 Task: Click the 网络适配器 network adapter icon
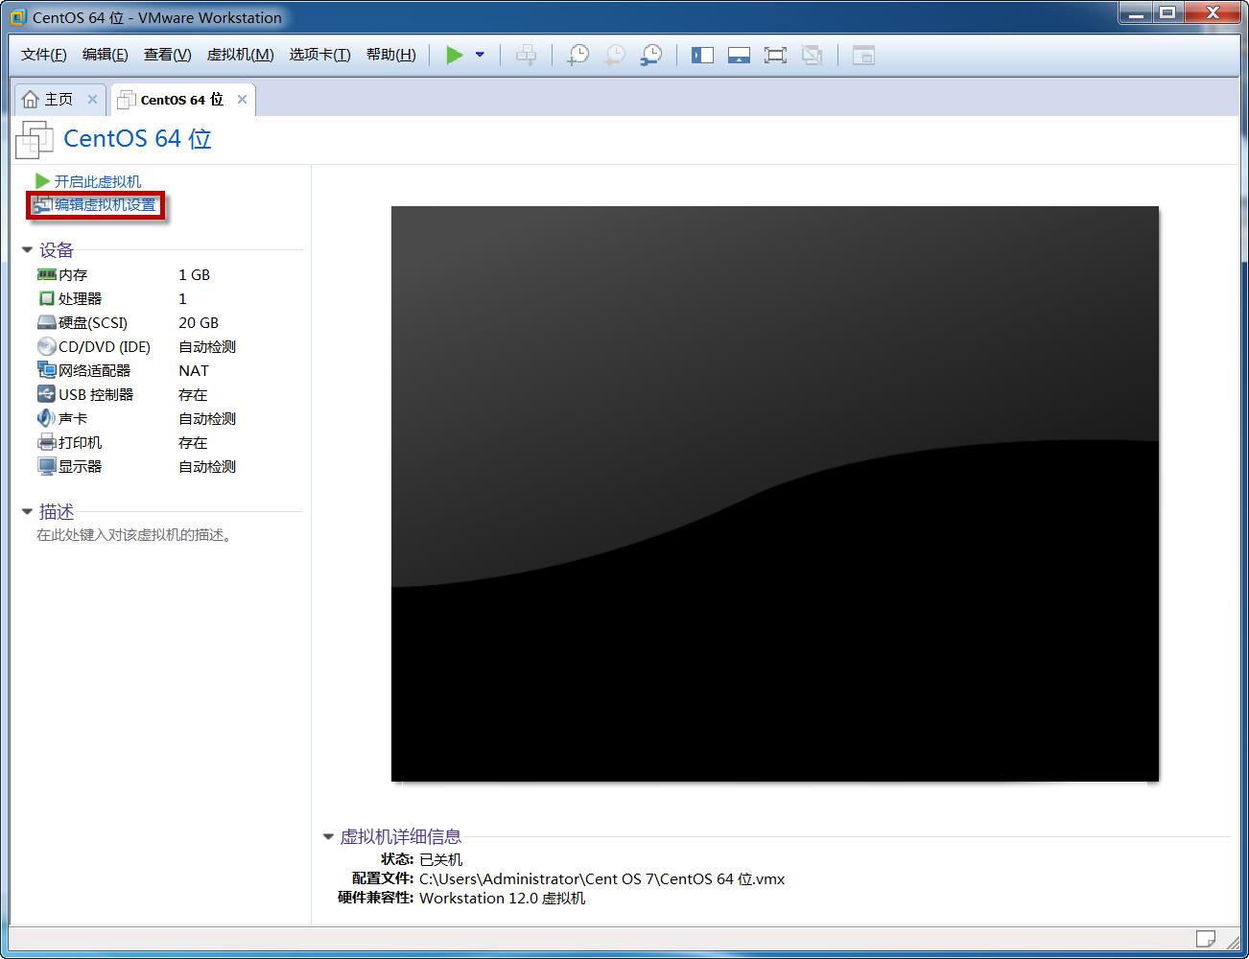(x=46, y=370)
